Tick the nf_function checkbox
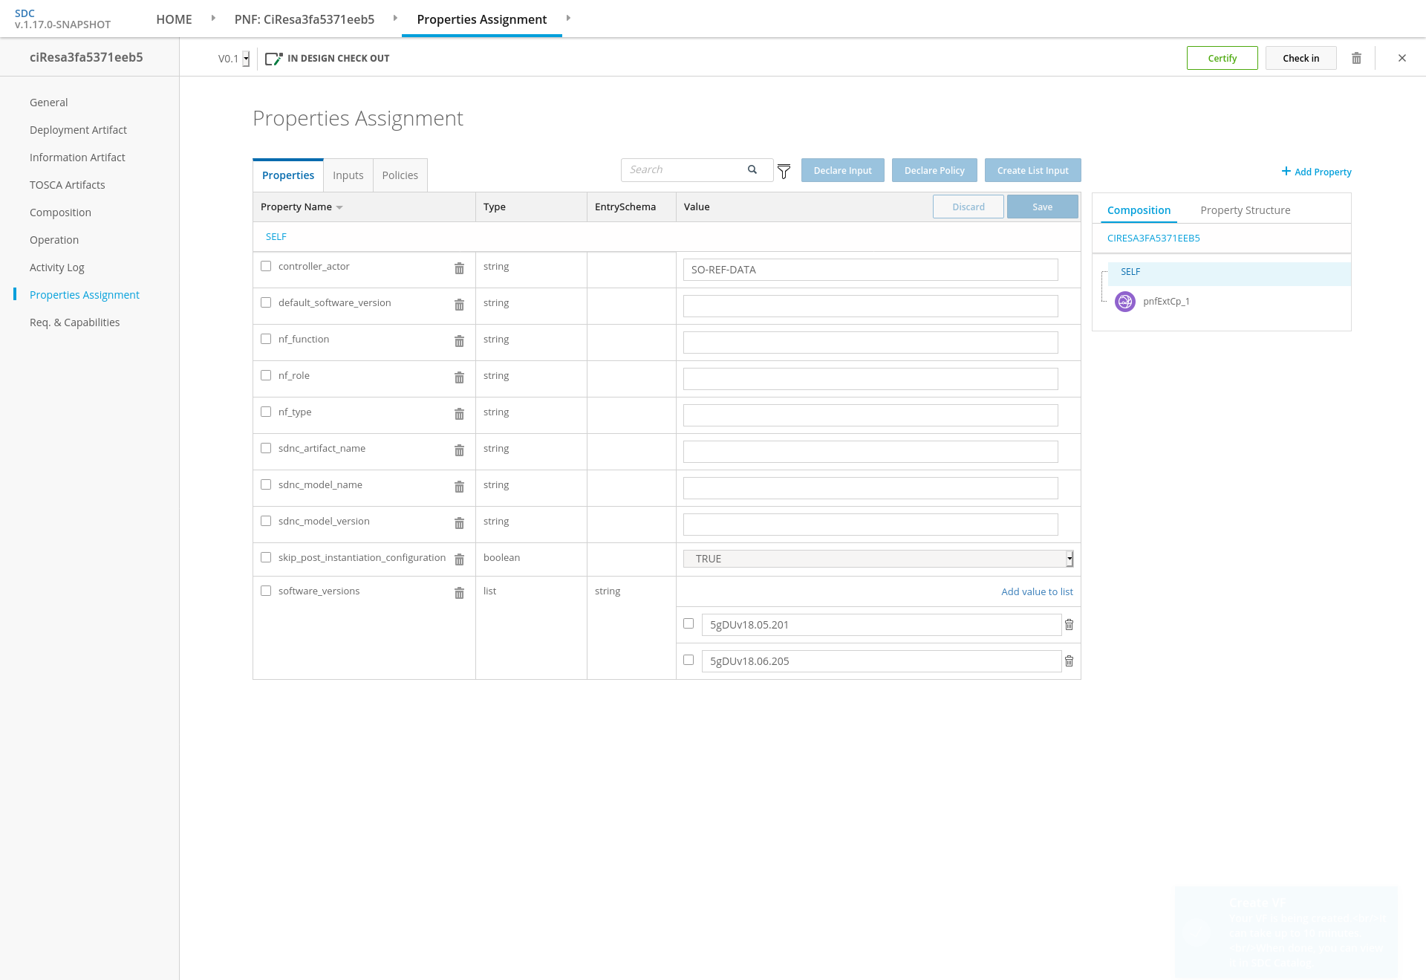This screenshot has height=980, width=1426. coord(266,339)
